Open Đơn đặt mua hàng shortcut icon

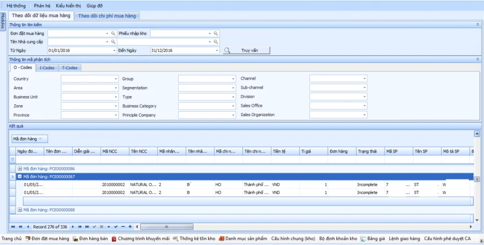coord(28,239)
